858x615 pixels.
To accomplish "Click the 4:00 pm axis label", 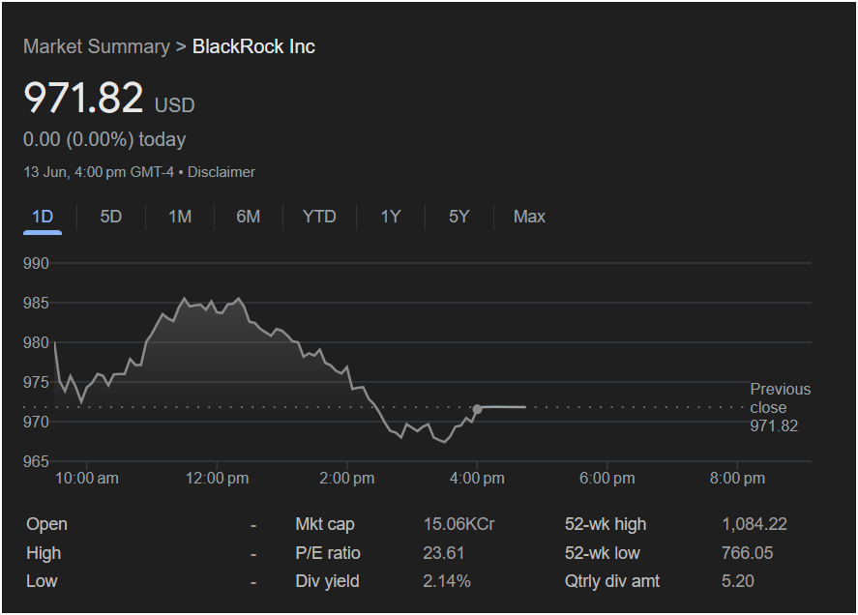I will (x=477, y=479).
